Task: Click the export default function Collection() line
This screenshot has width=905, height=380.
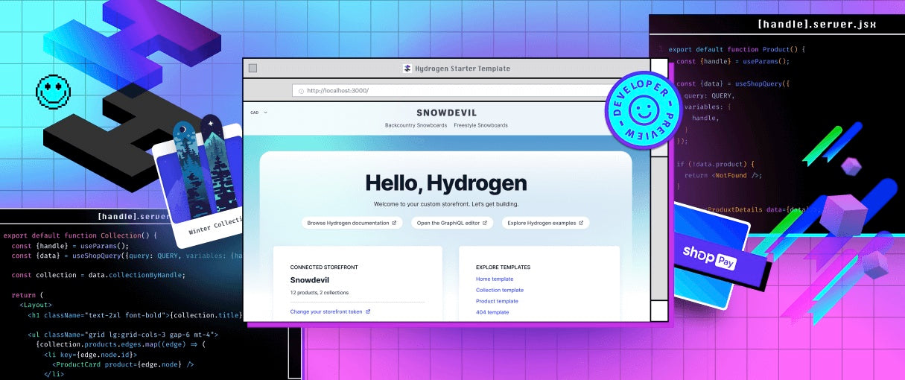Action: click(80, 235)
